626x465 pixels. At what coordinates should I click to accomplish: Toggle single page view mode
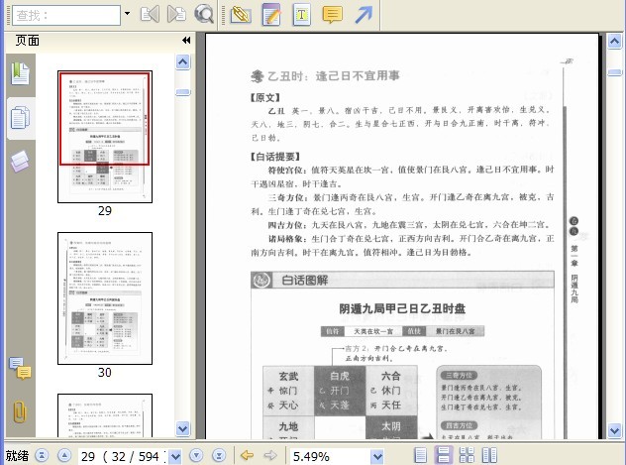tap(420, 455)
